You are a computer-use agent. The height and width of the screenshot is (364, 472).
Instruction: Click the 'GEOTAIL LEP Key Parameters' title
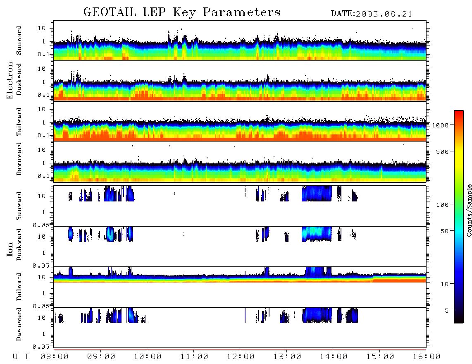click(182, 13)
